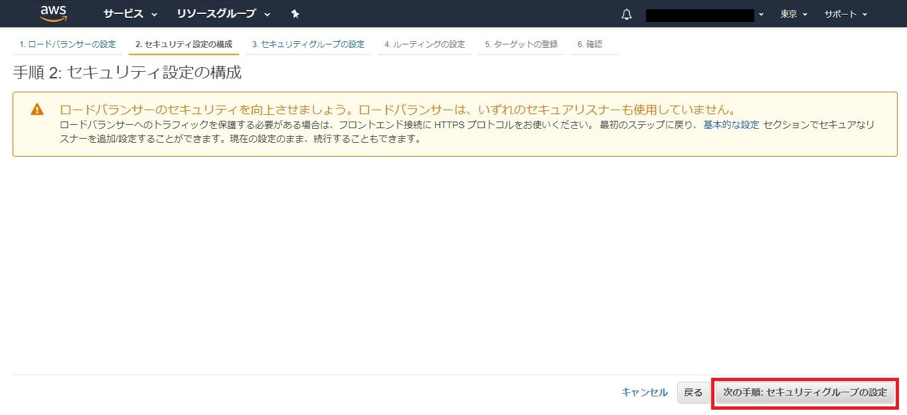Click the 手順 2 page heading

pos(127,72)
